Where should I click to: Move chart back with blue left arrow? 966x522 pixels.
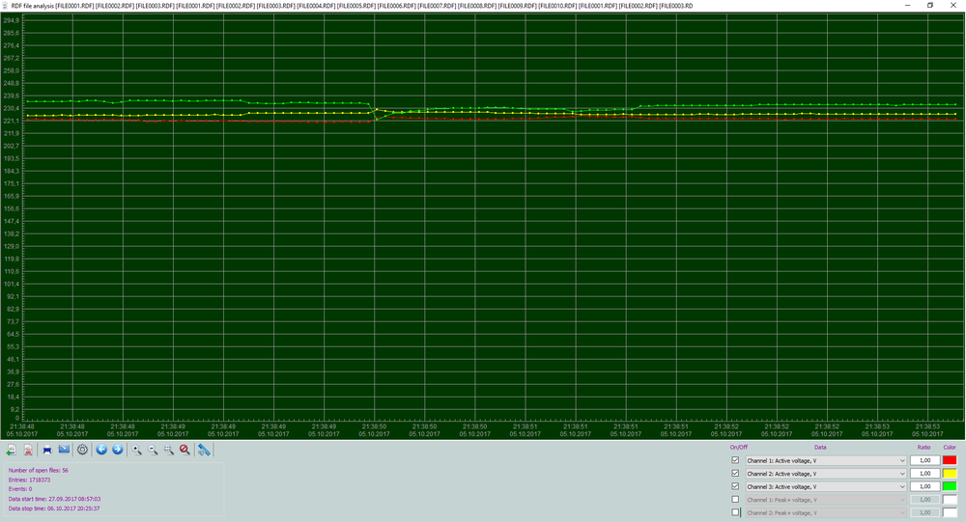pos(101,450)
